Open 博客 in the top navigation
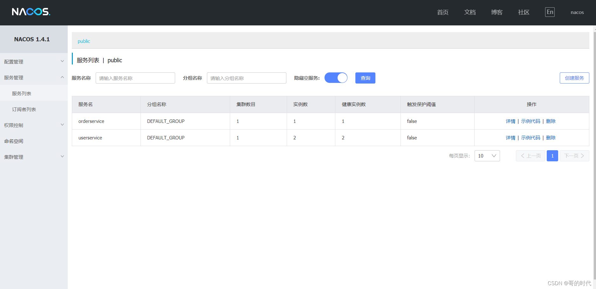 (x=497, y=12)
